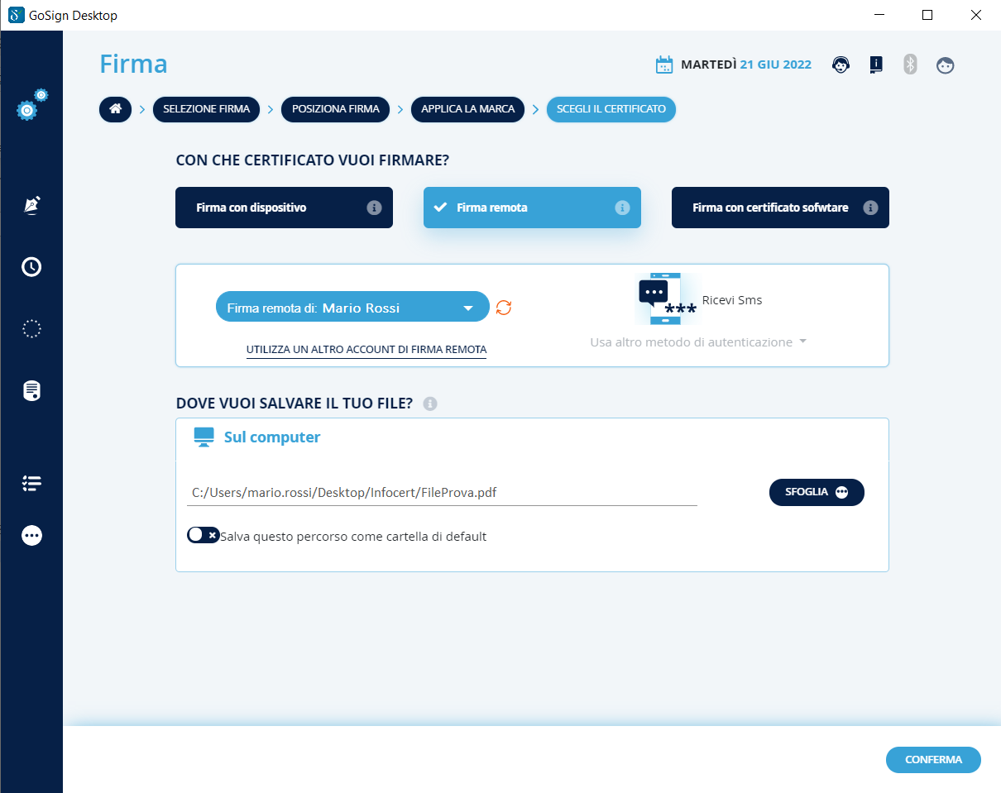This screenshot has width=1001, height=793.
Task: Show info for Firma con certificato software
Action: 870,208
